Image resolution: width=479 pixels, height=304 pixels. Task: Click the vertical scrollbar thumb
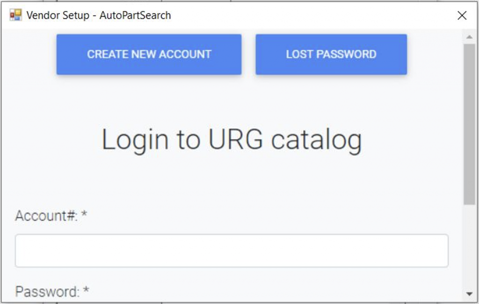point(469,124)
